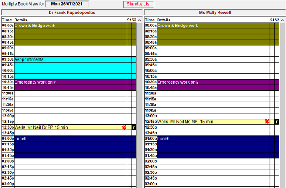This screenshot has height=188, width=286.
Task: Select the 12:45p slot for Ms Kewell
Action: [213, 133]
